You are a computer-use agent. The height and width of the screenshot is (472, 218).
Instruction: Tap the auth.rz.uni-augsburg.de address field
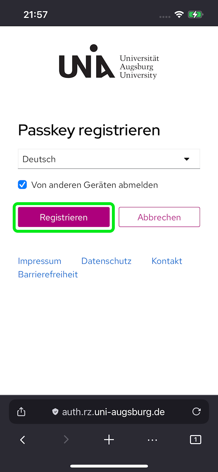113,412
